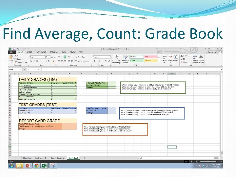The width and height of the screenshot is (236, 177).
Task: Switch to Normal view in status bar
Action: point(186,162)
